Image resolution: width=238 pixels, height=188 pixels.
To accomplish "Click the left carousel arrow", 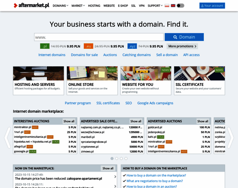I will [8, 138].
